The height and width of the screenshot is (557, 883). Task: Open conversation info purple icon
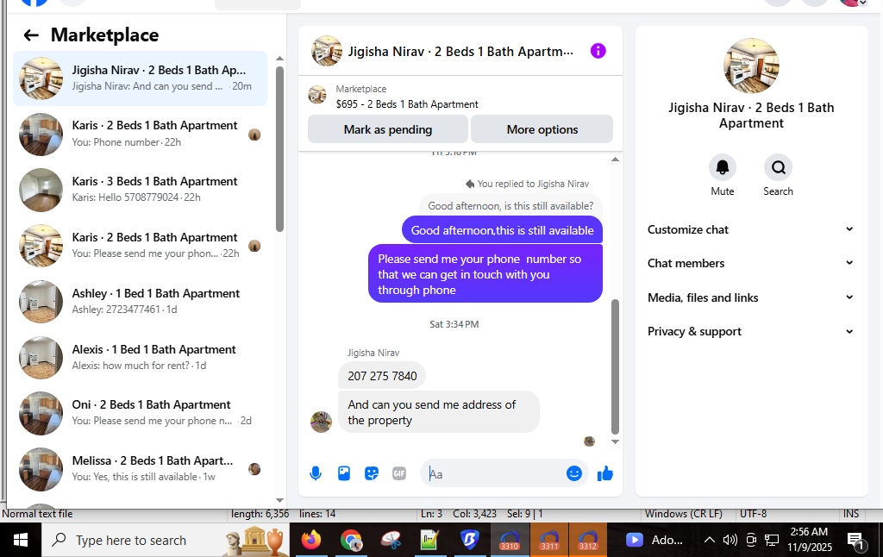click(x=598, y=51)
